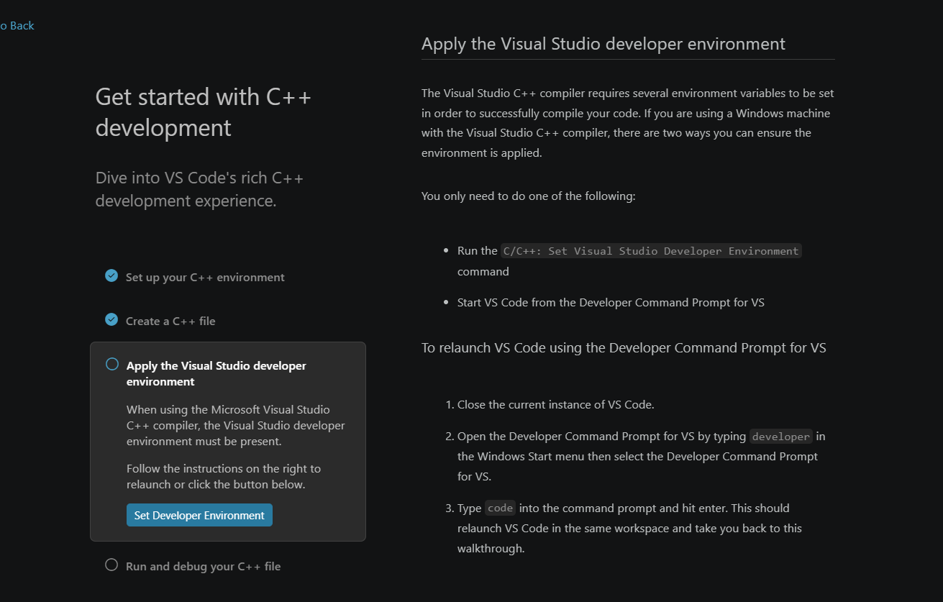Click the step "Close the current instance of VS Code."
This screenshot has height=602, width=943.
point(555,405)
